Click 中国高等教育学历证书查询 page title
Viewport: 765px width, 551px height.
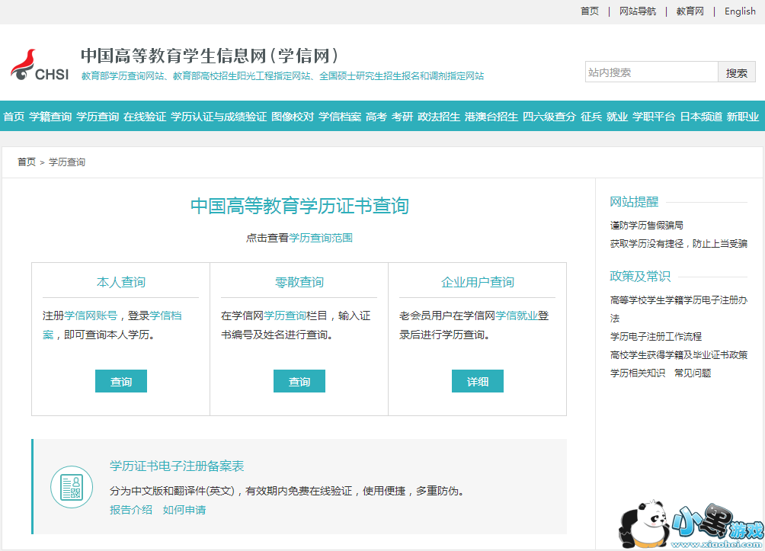[299, 206]
